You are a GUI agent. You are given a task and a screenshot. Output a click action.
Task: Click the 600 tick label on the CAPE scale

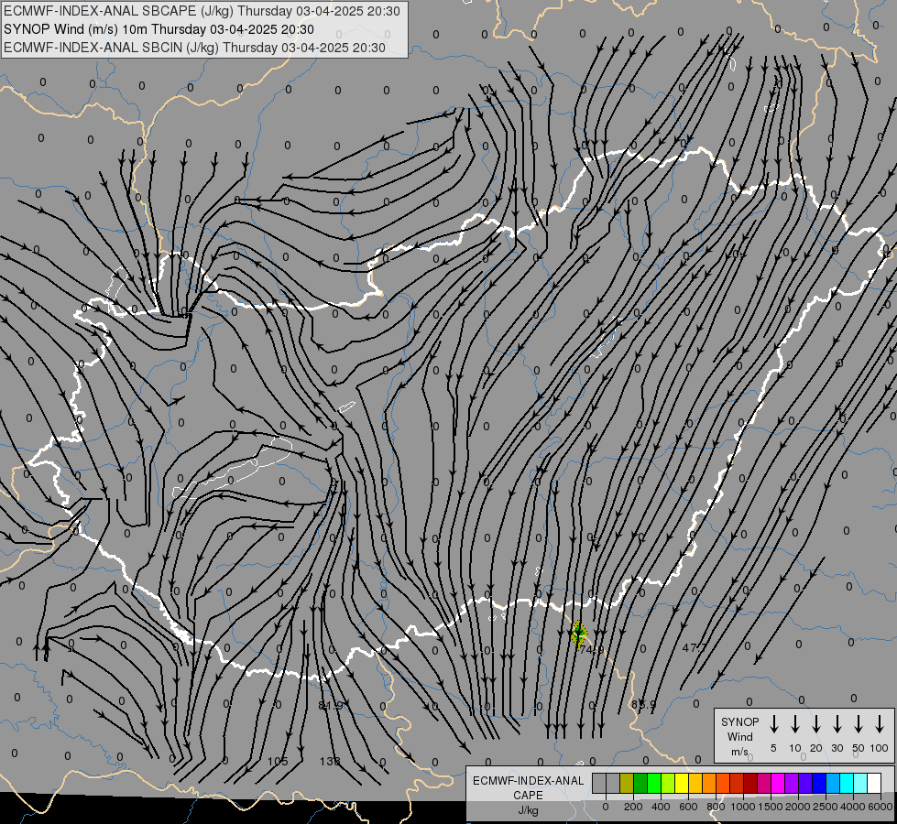click(688, 807)
